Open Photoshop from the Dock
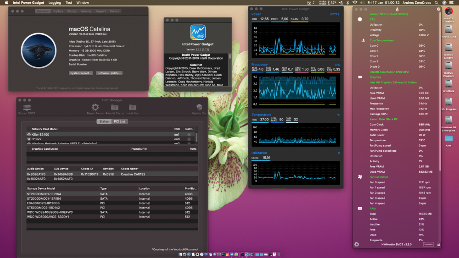This screenshot has height=258, width=459. tap(223, 254)
